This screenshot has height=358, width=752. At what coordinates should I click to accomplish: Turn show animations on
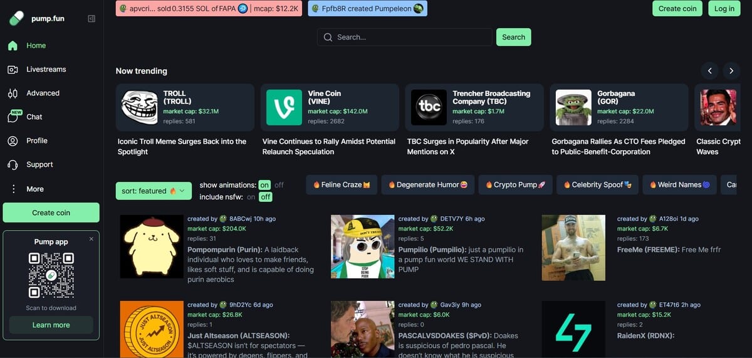(264, 185)
